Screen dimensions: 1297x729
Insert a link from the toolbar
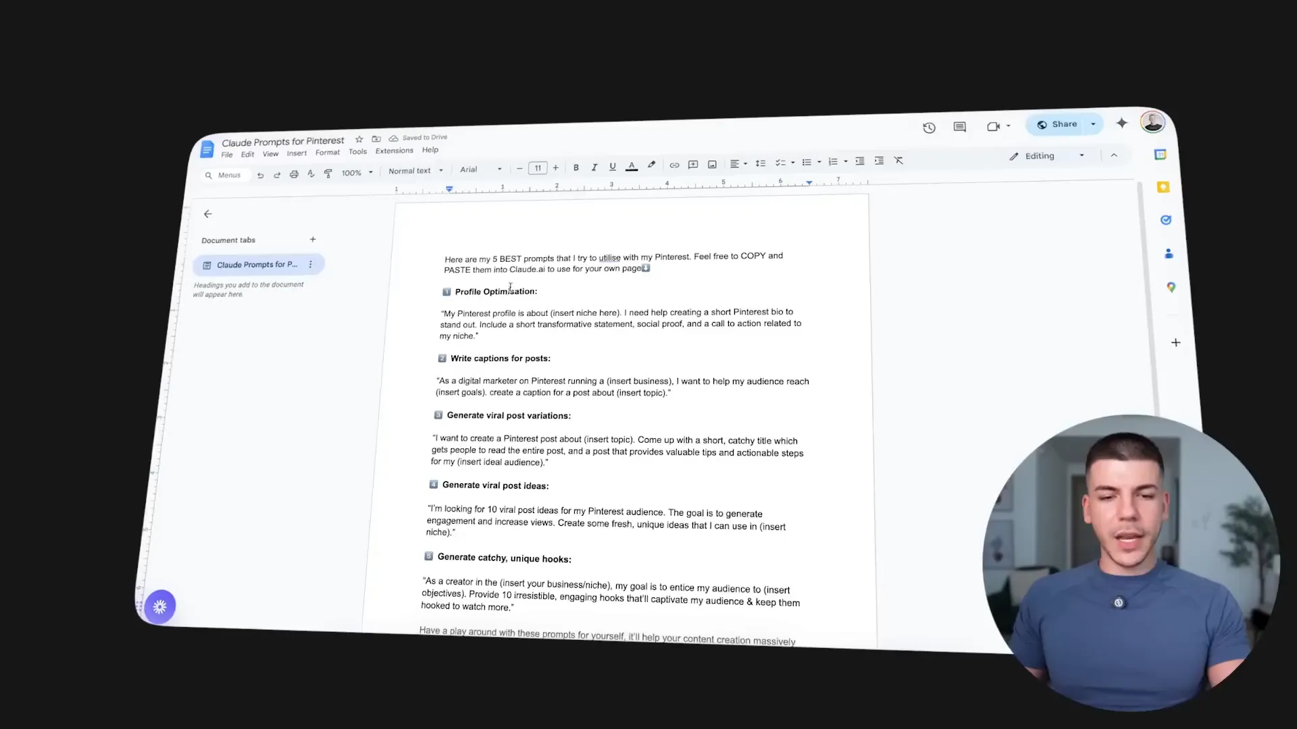[674, 165]
